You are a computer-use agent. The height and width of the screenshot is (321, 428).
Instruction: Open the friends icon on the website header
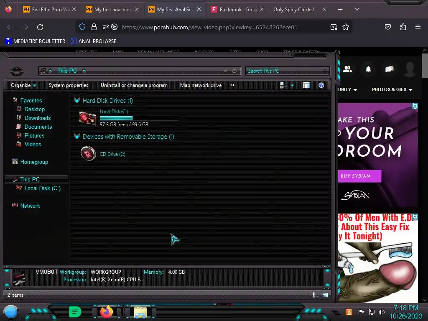point(347,69)
